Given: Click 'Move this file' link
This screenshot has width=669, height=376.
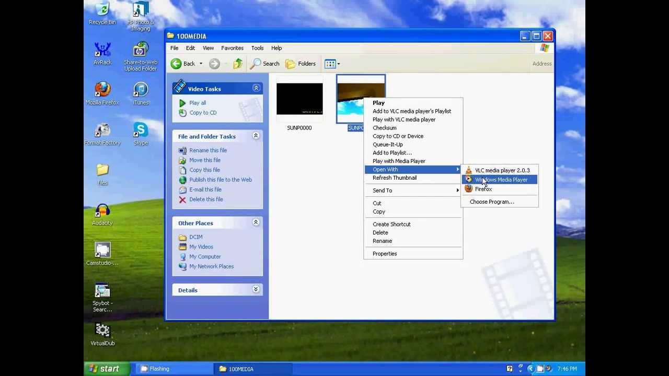Looking at the screenshot, I should tap(205, 160).
